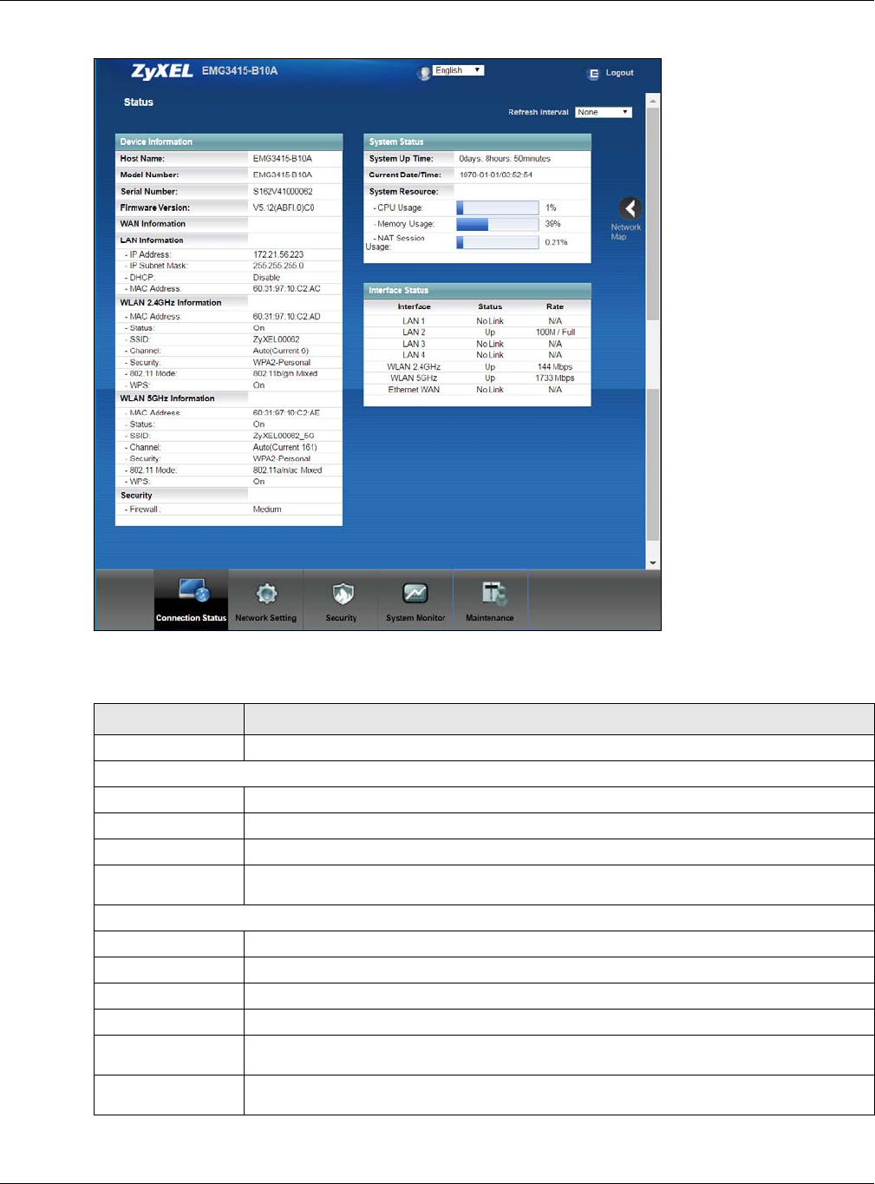Click the LAN 2 interface row
875x1184 pixels.
[477, 332]
